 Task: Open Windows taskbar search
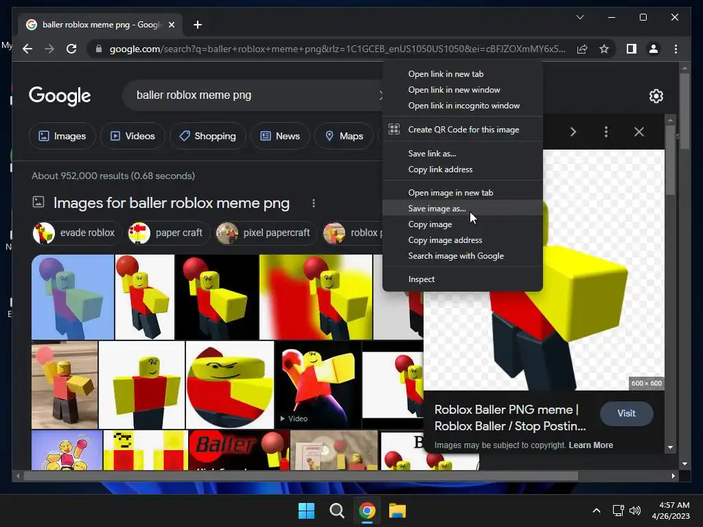click(x=336, y=511)
